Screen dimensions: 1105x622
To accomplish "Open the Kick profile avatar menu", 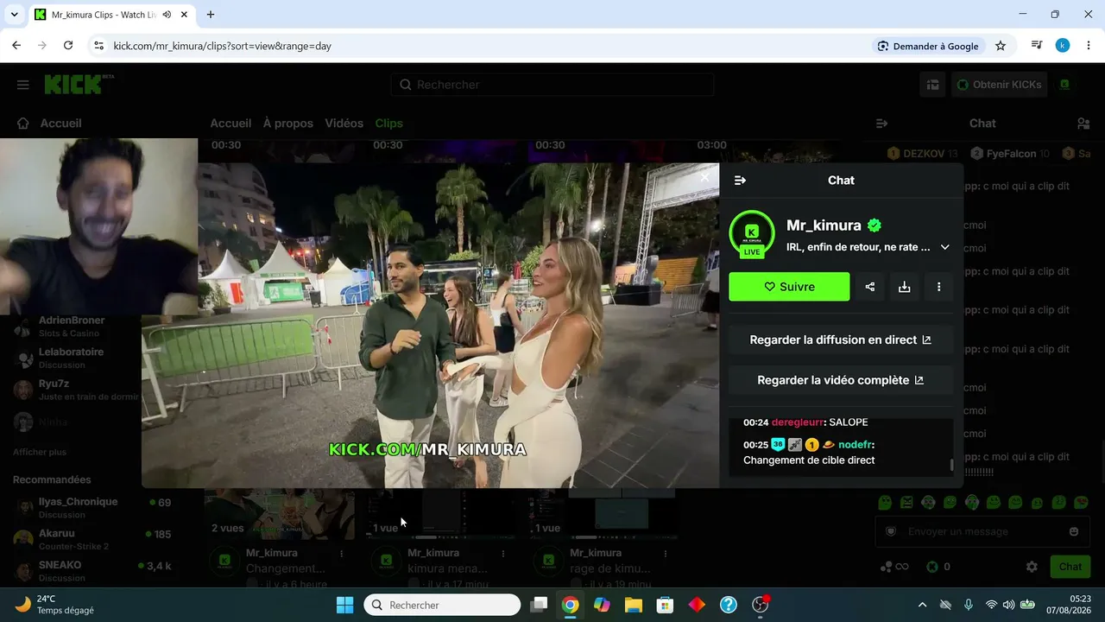I will 1065,85.
